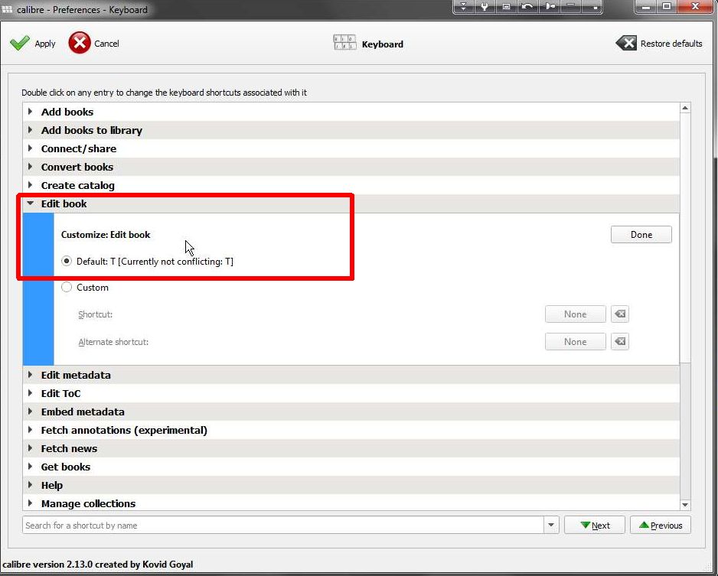718x576 pixels.
Task: Click the Done button
Action: click(x=641, y=235)
